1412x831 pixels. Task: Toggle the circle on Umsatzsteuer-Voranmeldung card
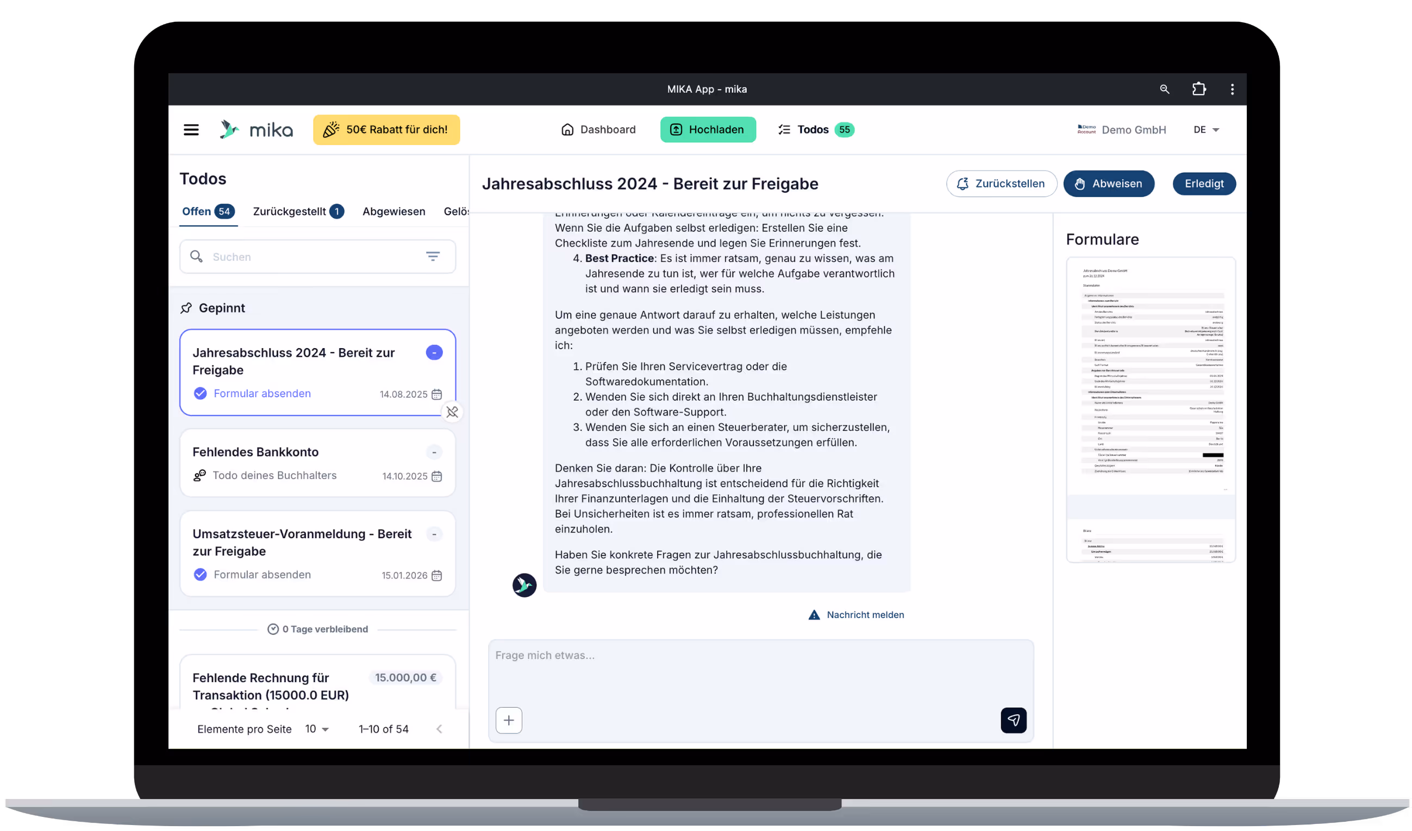click(x=434, y=534)
